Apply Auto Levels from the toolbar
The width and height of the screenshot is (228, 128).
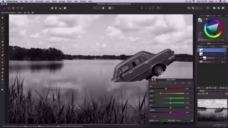pos(52,8)
